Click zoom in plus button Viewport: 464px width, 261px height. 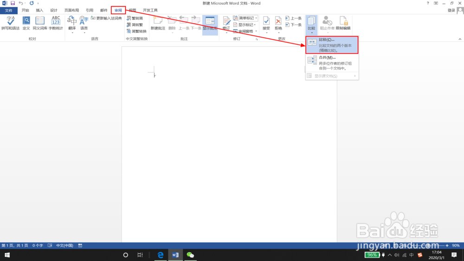[x=447, y=245]
